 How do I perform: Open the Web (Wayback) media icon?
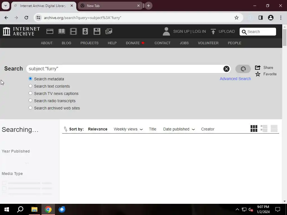pyautogui.click(x=50, y=31)
